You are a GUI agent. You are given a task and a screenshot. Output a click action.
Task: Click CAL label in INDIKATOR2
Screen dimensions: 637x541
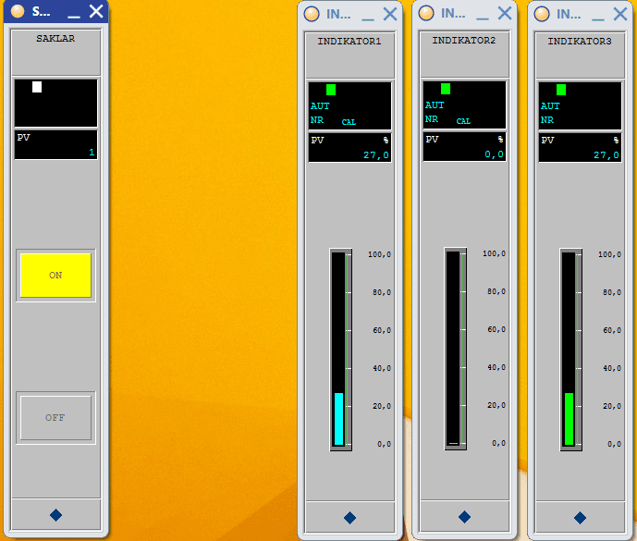[463, 121]
